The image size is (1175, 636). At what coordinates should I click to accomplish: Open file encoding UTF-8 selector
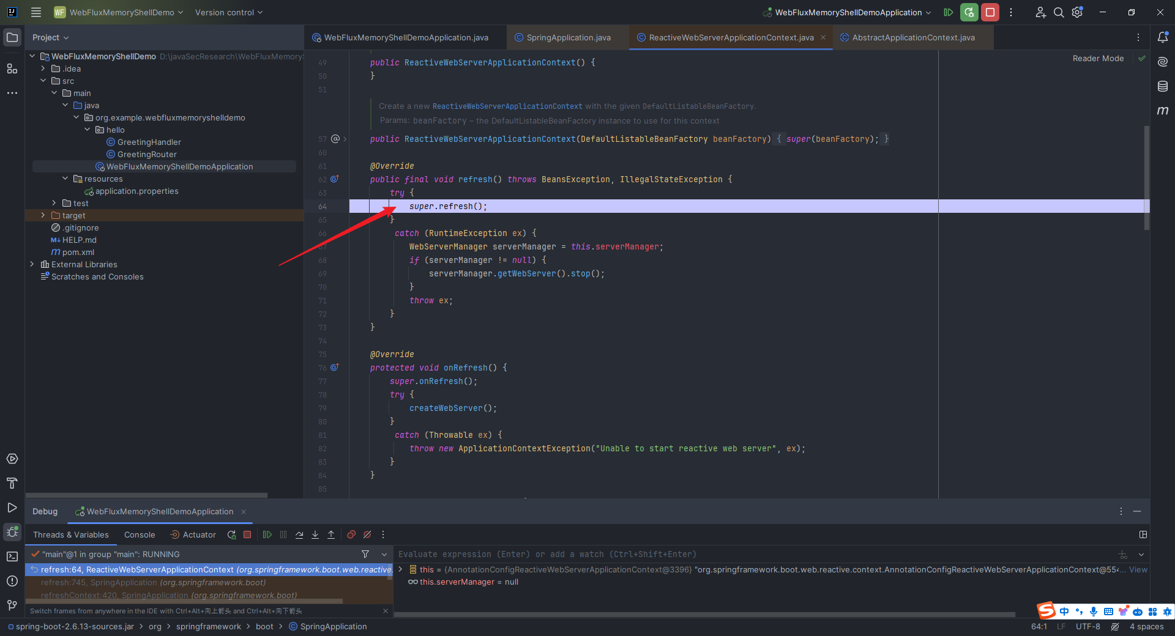tap(1088, 627)
